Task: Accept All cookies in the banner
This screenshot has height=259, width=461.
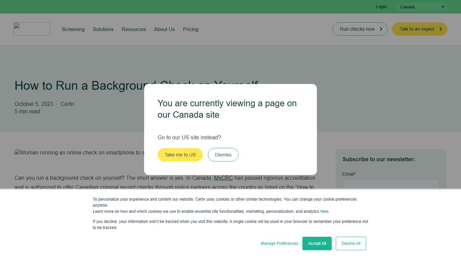Action: (x=317, y=243)
